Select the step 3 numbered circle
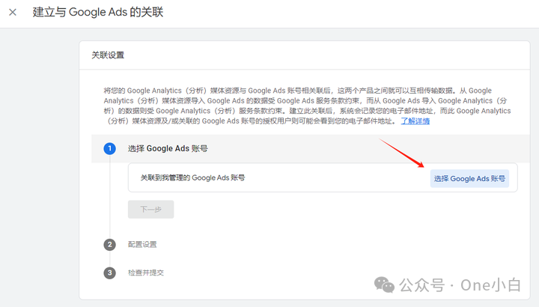 pos(109,273)
